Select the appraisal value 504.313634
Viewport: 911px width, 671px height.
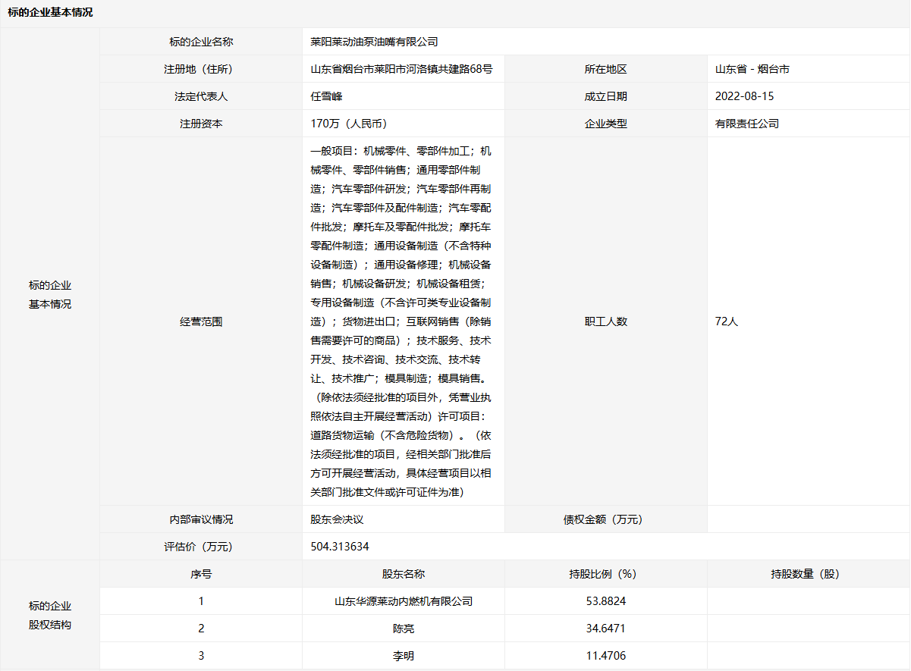click(x=340, y=547)
